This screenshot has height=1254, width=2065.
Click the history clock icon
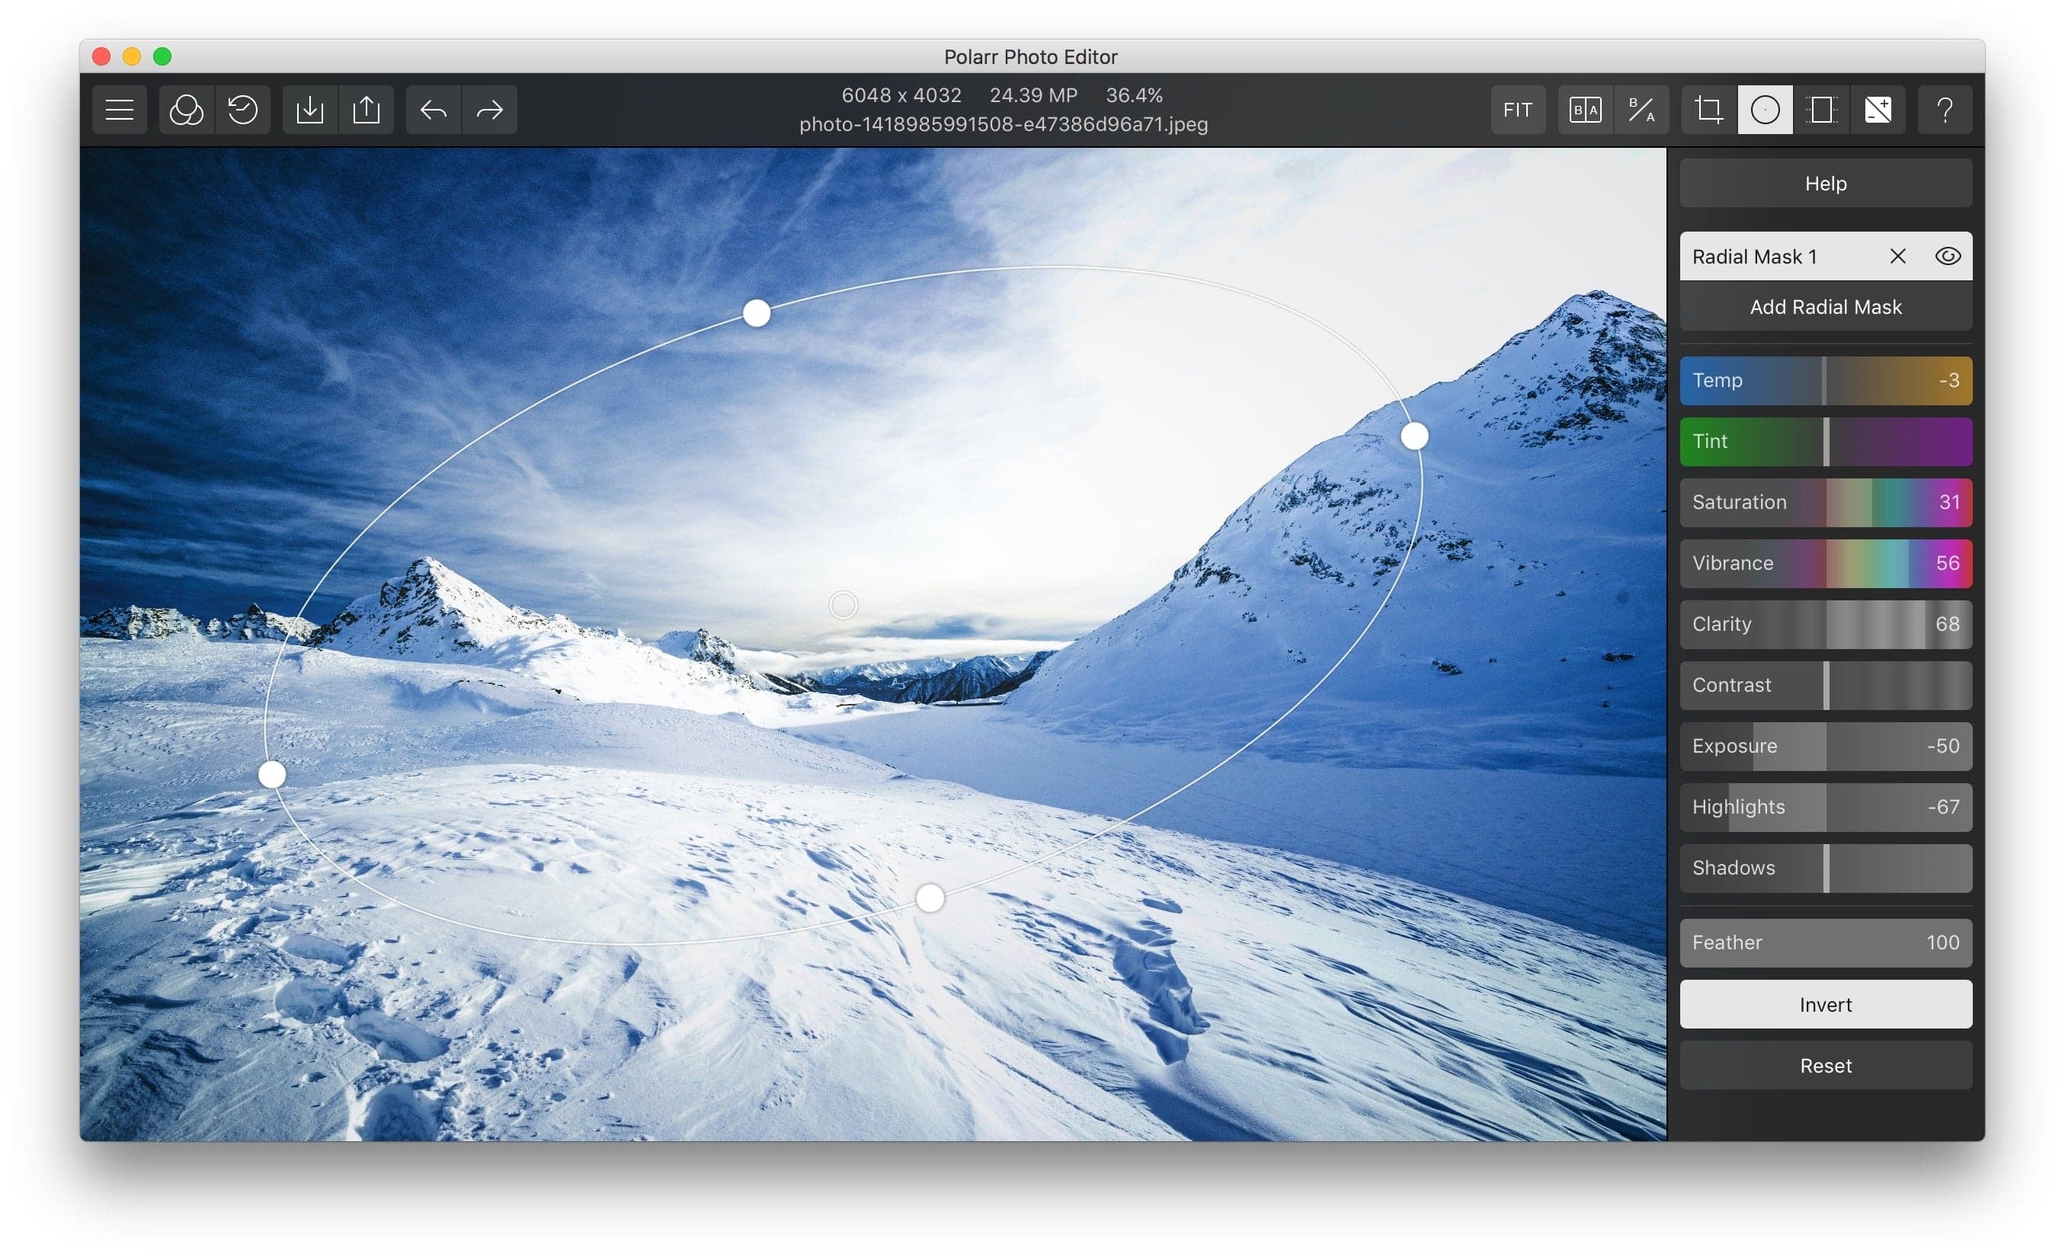tap(243, 110)
